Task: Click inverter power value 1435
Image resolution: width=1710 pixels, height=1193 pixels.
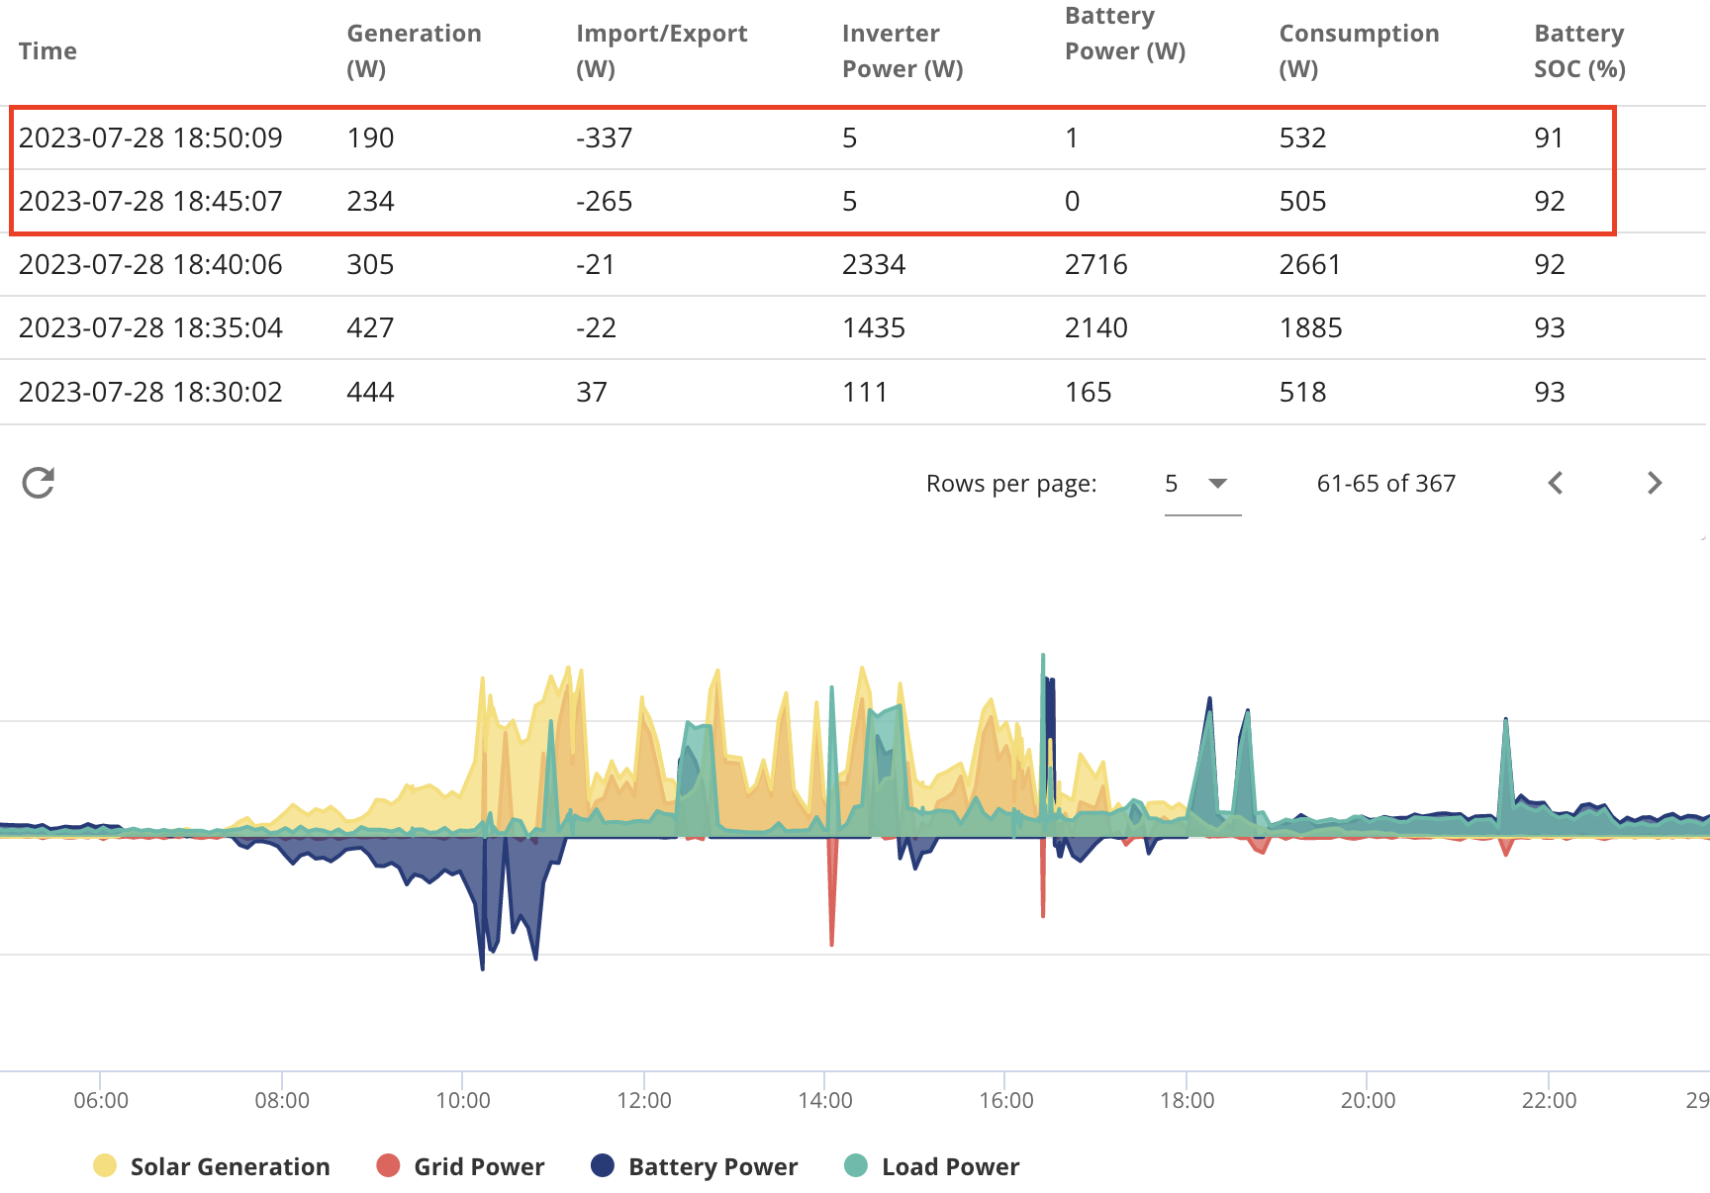Action: coord(874,327)
